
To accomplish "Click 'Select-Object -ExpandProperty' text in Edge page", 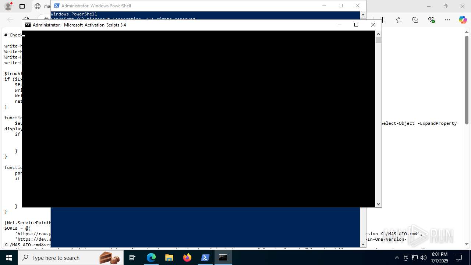I will (419, 123).
